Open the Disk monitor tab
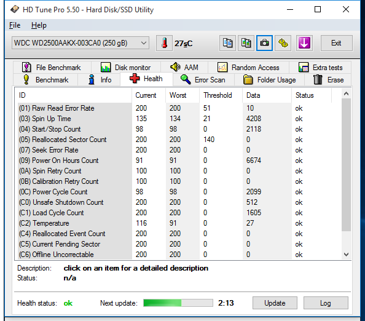 (x=126, y=68)
